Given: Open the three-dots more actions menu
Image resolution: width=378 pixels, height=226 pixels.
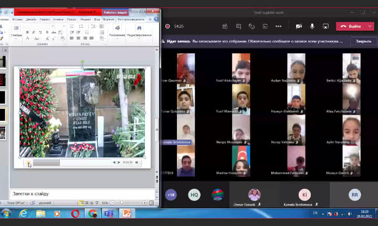Looking at the screenshot, I should coord(278,26).
